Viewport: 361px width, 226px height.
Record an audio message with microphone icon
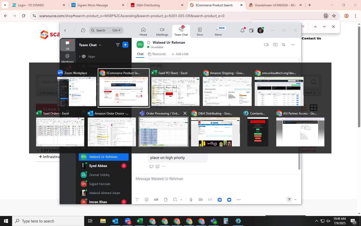click(191, 200)
